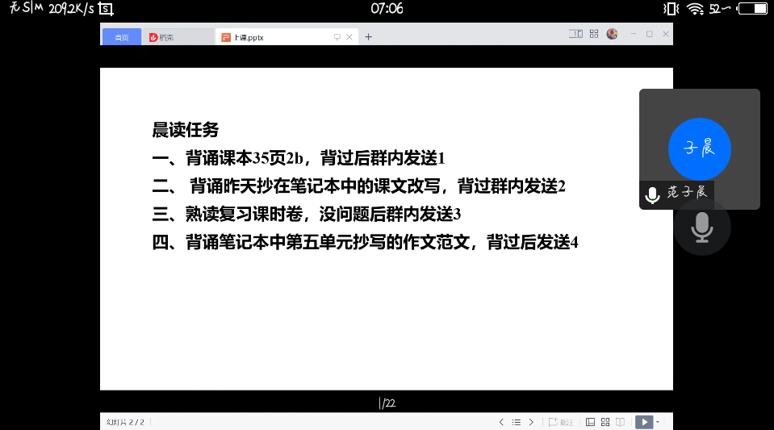This screenshot has height=430, width=774.
Task: Close the 上课.pptx tab
Action: [349, 37]
